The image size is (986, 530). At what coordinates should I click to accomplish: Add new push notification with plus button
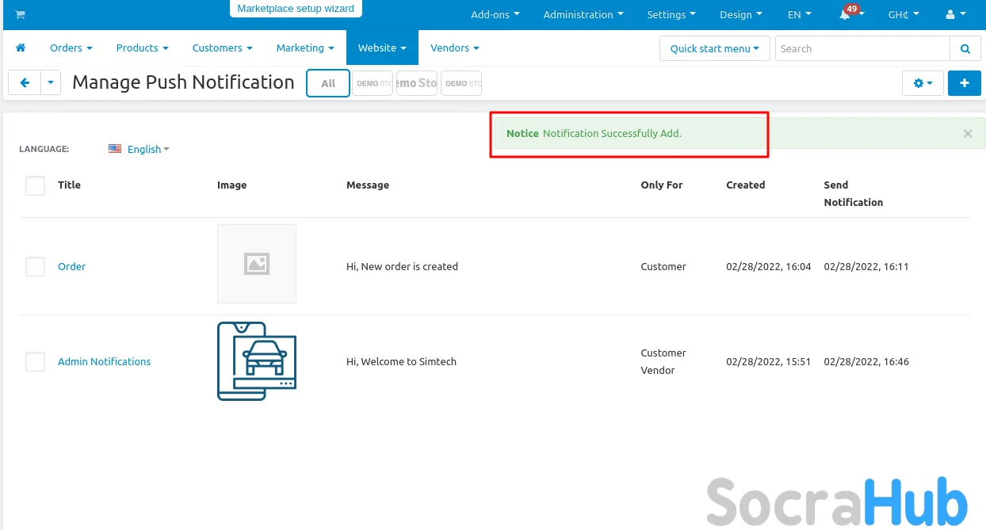(964, 83)
